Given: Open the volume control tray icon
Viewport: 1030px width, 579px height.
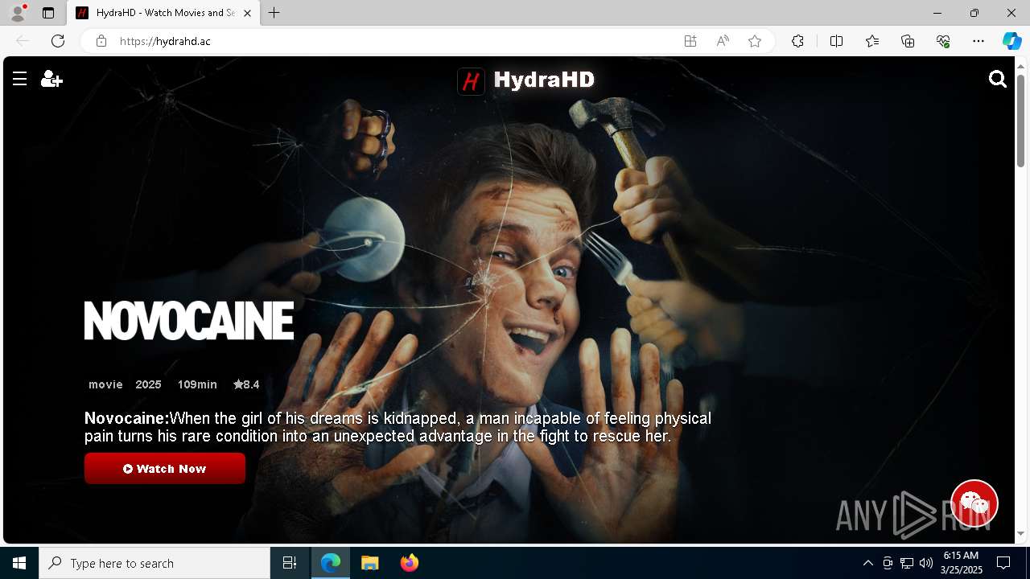Looking at the screenshot, I should tap(926, 563).
